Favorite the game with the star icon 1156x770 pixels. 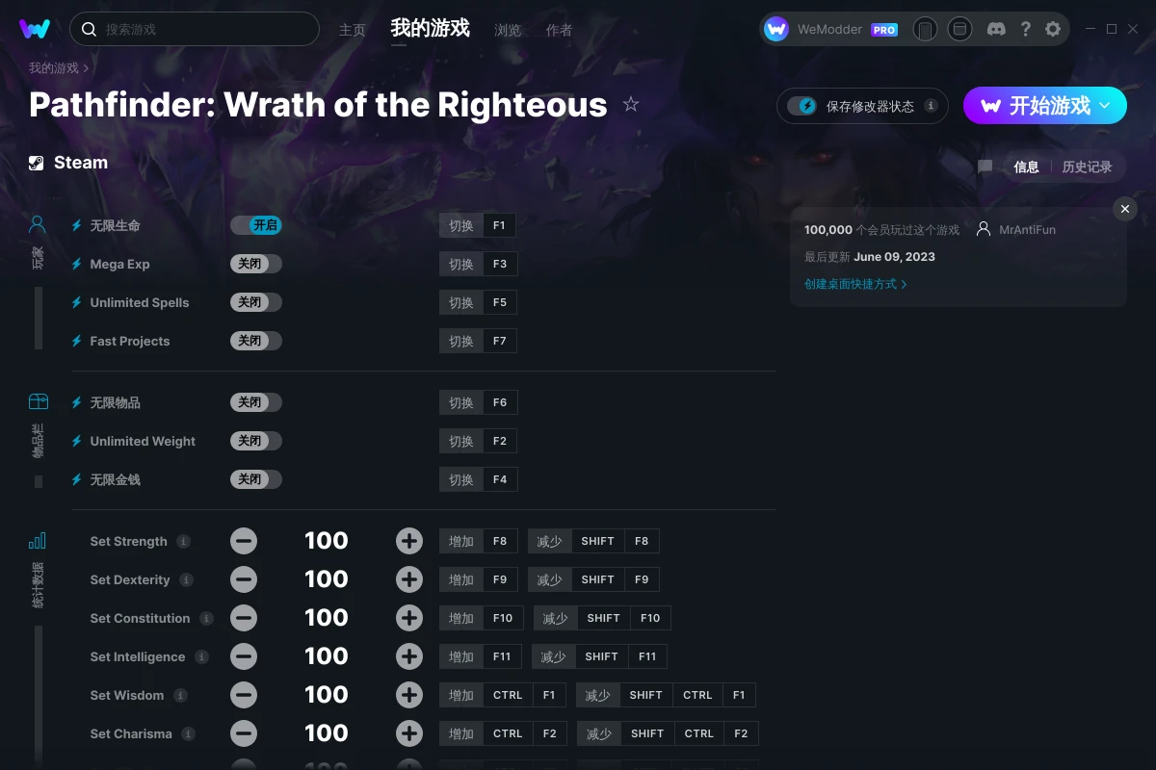click(x=631, y=104)
